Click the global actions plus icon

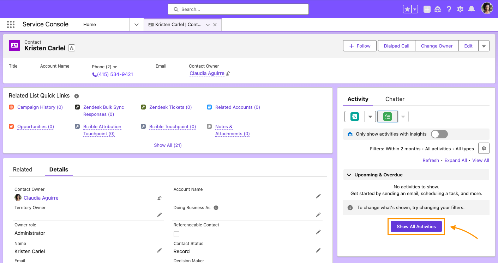(427, 10)
